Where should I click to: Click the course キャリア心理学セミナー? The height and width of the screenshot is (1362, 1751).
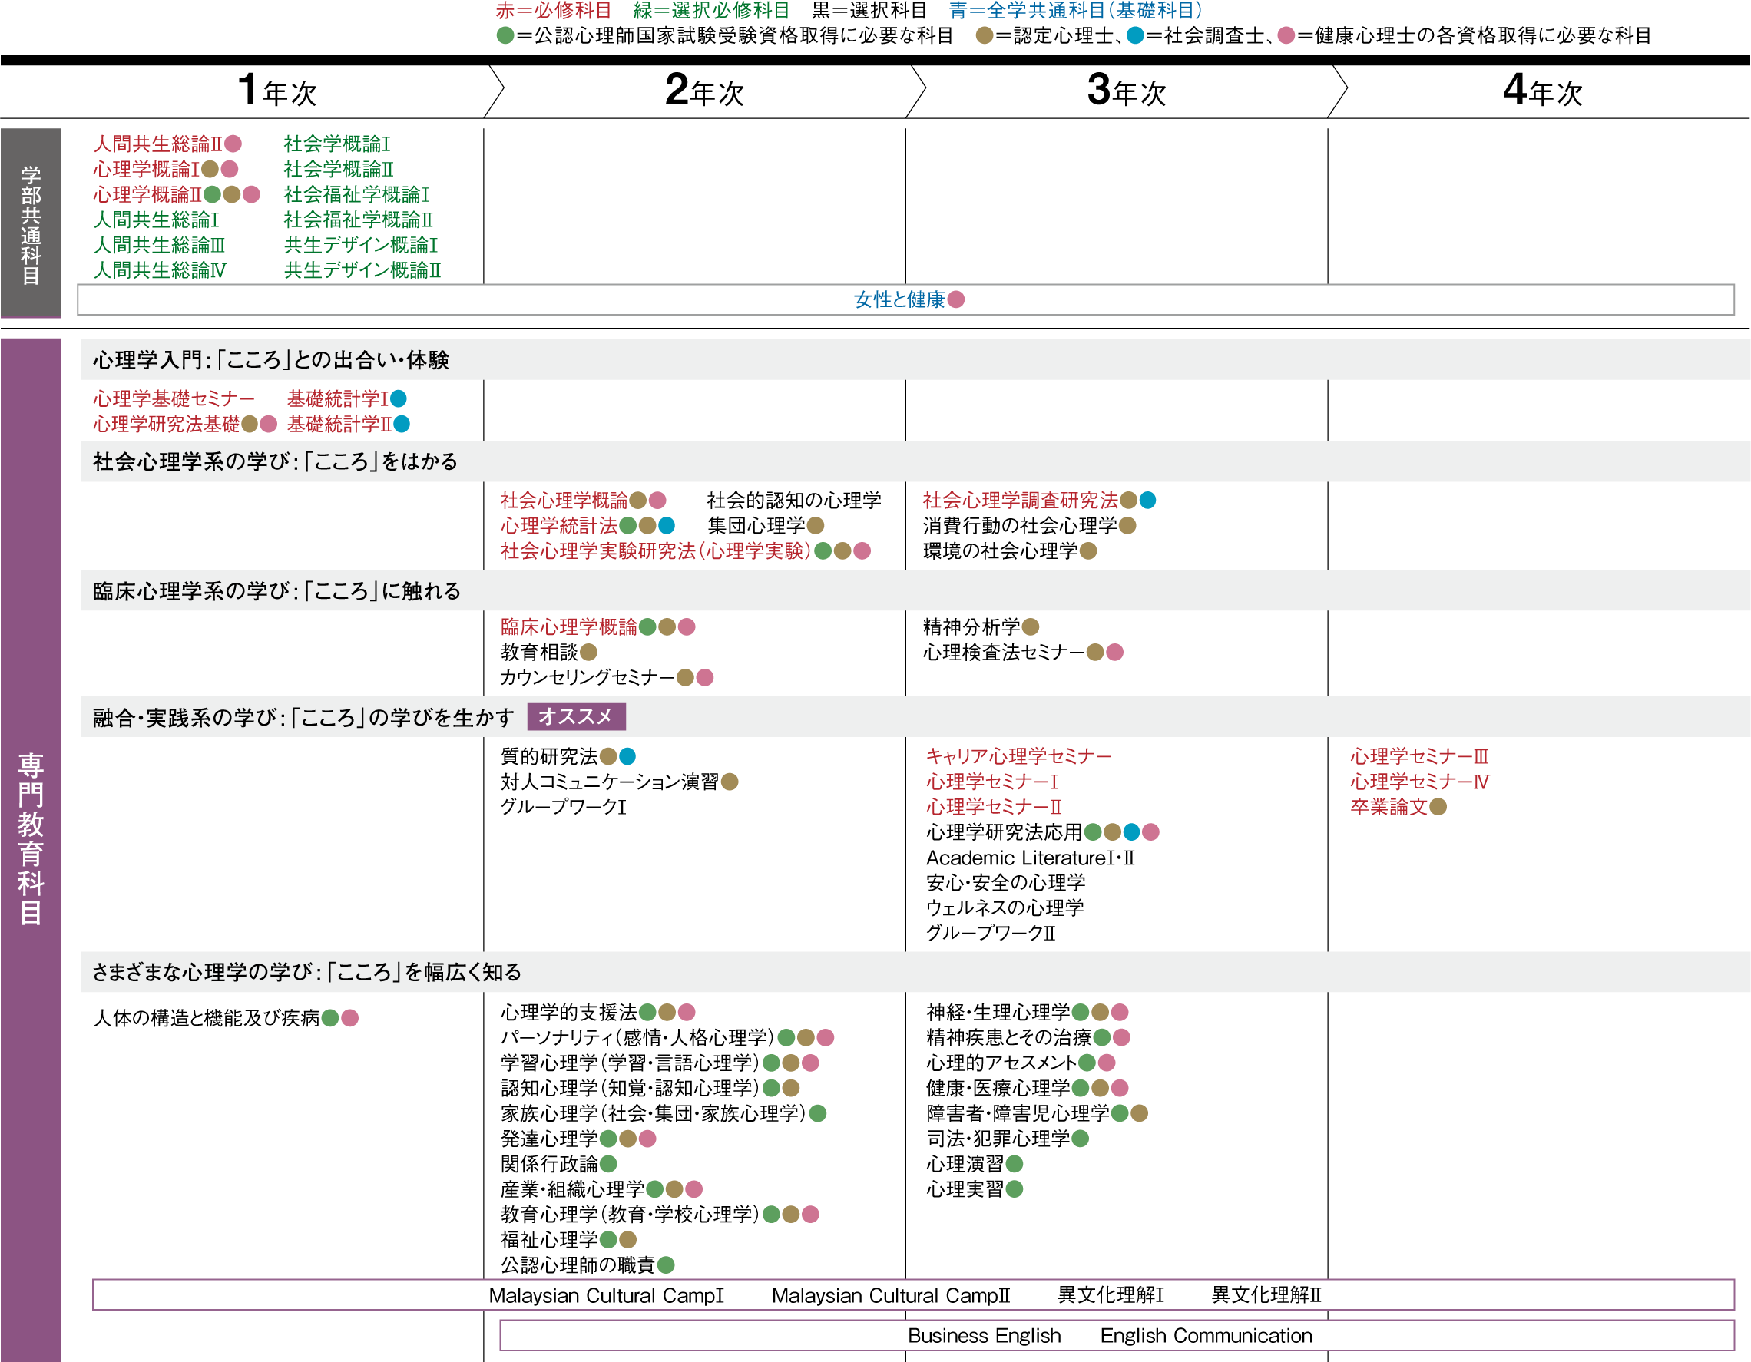[1019, 756]
